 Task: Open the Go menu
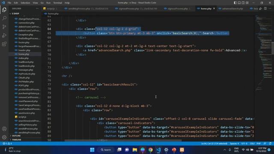pyautogui.click(x=42, y=3)
